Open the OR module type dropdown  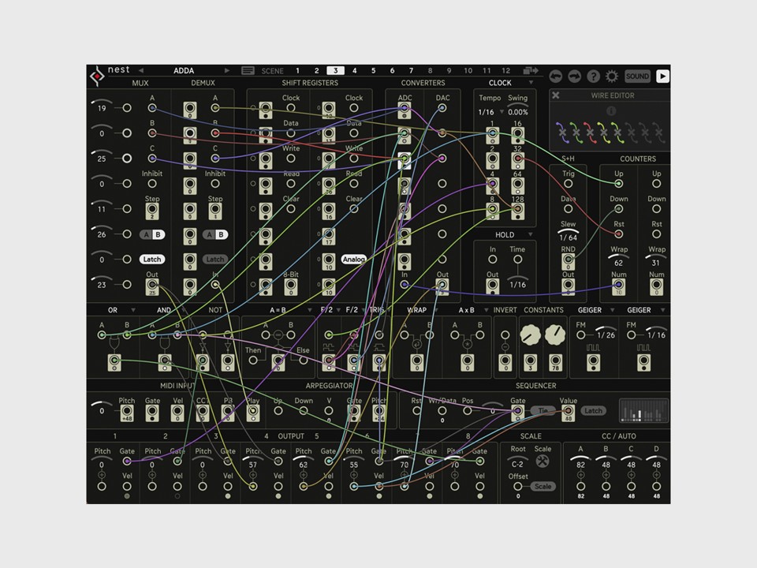click(133, 310)
